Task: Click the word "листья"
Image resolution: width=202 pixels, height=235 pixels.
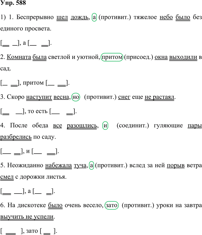Action: pyautogui.click(x=56, y=177)
